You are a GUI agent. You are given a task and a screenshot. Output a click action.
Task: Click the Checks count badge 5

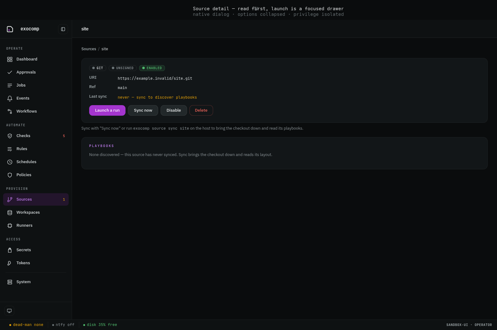(x=64, y=136)
